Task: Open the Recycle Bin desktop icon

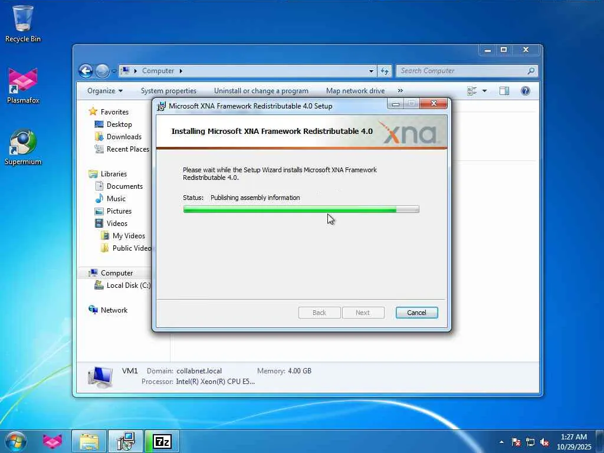Action: coord(23,23)
